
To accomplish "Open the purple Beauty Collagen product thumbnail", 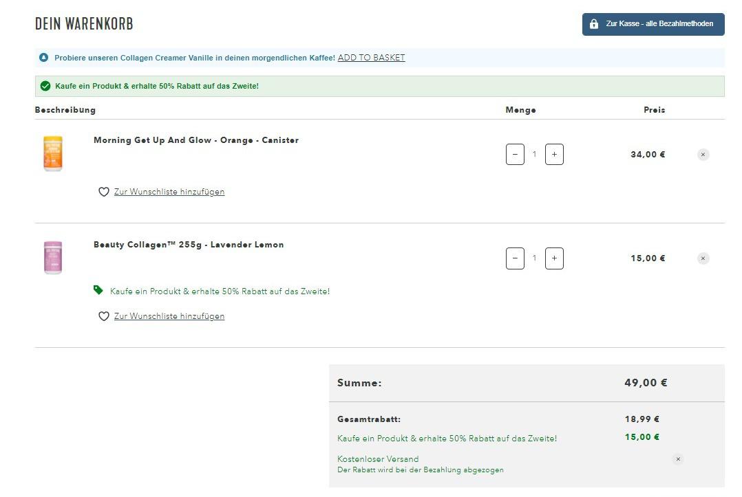I will click(x=53, y=258).
